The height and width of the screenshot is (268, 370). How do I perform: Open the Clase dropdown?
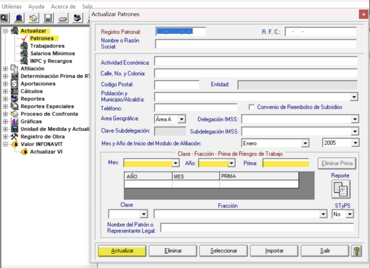[x=144, y=214]
